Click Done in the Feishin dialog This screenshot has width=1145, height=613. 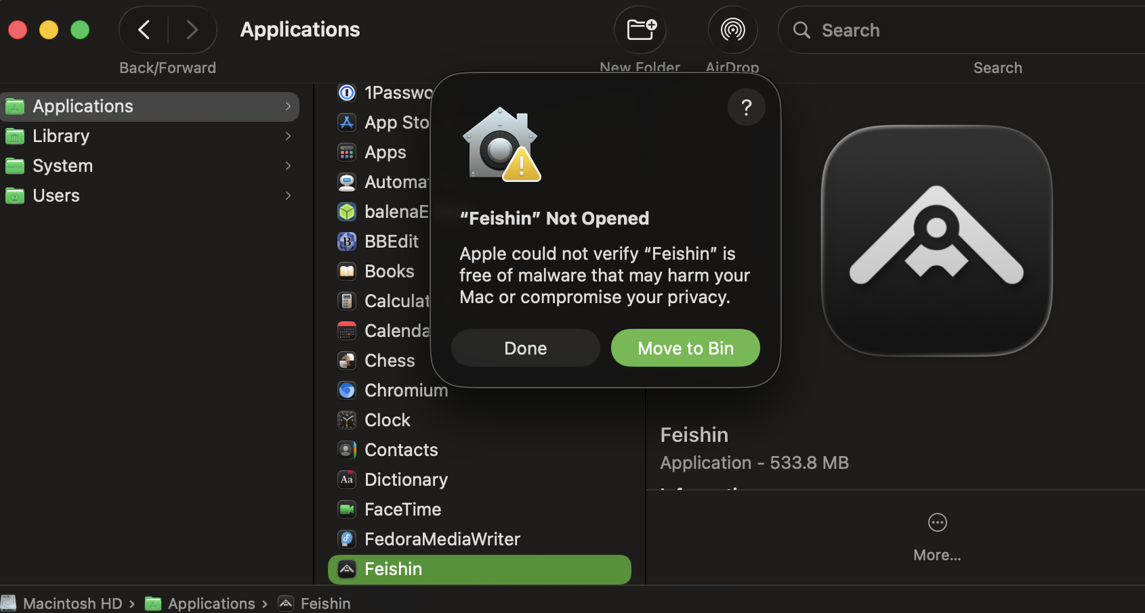(526, 348)
